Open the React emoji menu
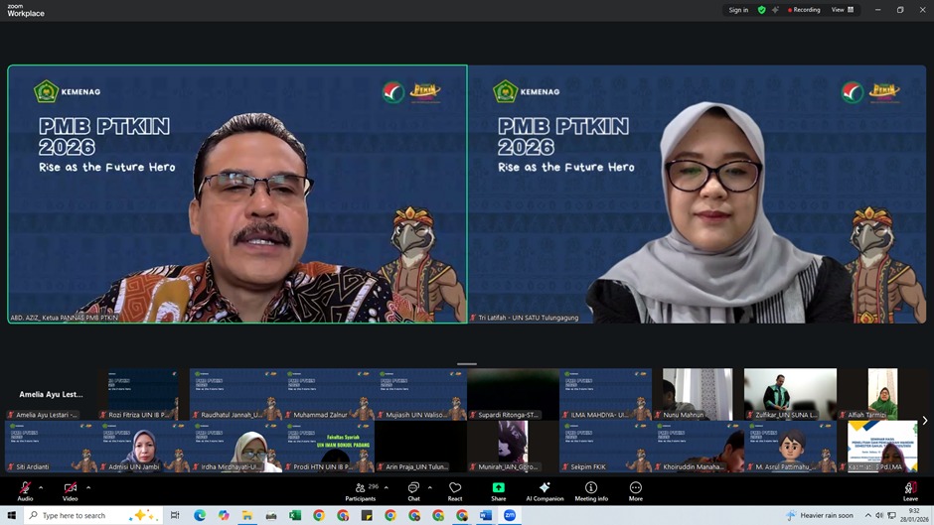The image size is (934, 525). [x=455, y=489]
